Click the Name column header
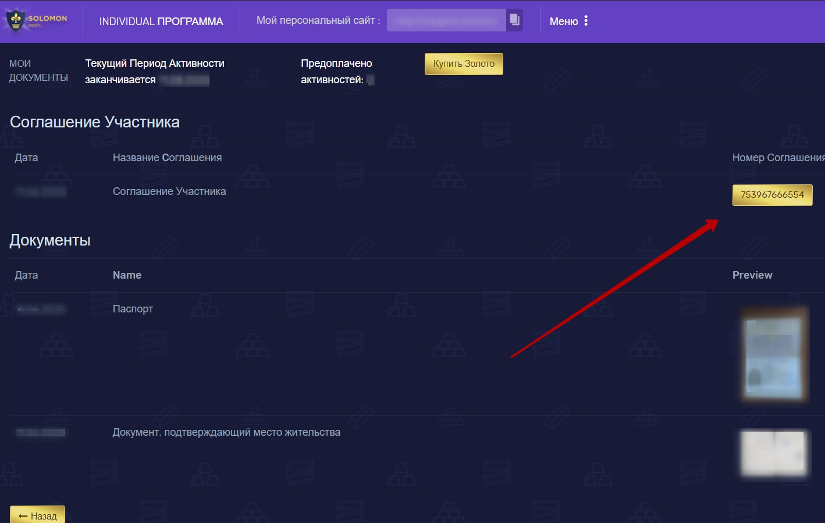Viewport: 825px width, 523px height. click(x=127, y=275)
